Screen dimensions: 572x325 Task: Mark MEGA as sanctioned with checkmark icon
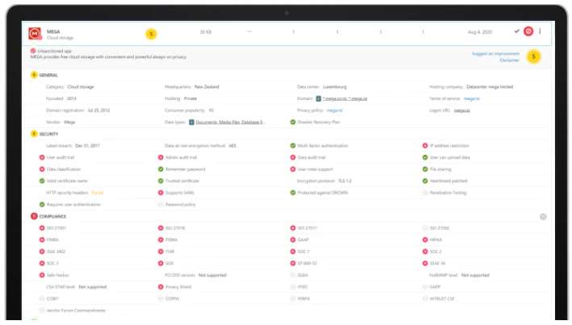516,31
